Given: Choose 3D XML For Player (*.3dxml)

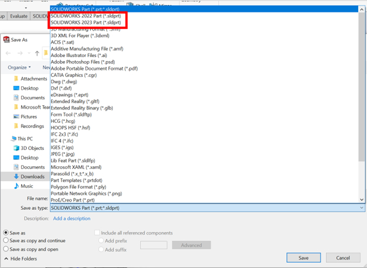Looking at the screenshot, I should 204,35.
